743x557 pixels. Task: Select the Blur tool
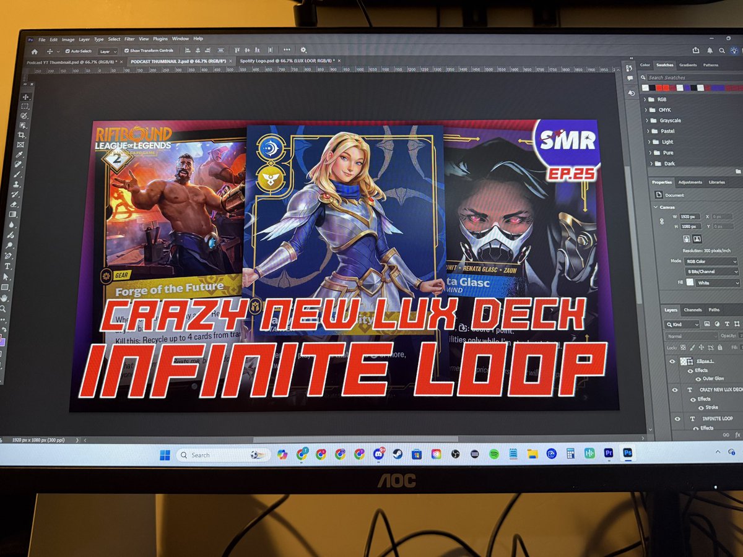[12, 224]
